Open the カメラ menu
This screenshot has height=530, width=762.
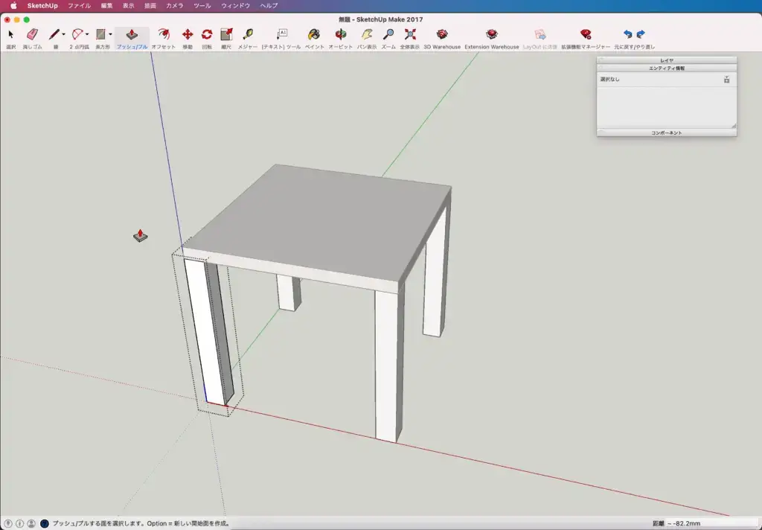coord(174,6)
